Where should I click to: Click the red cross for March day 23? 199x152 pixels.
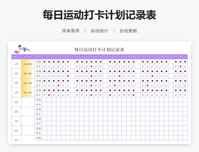pyautogui.click(x=148, y=86)
